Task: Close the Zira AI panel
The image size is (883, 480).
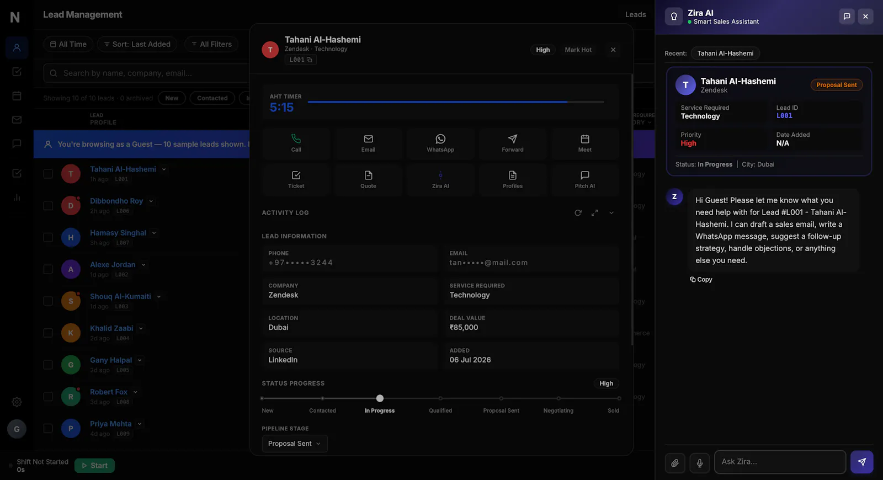Action: tap(865, 17)
